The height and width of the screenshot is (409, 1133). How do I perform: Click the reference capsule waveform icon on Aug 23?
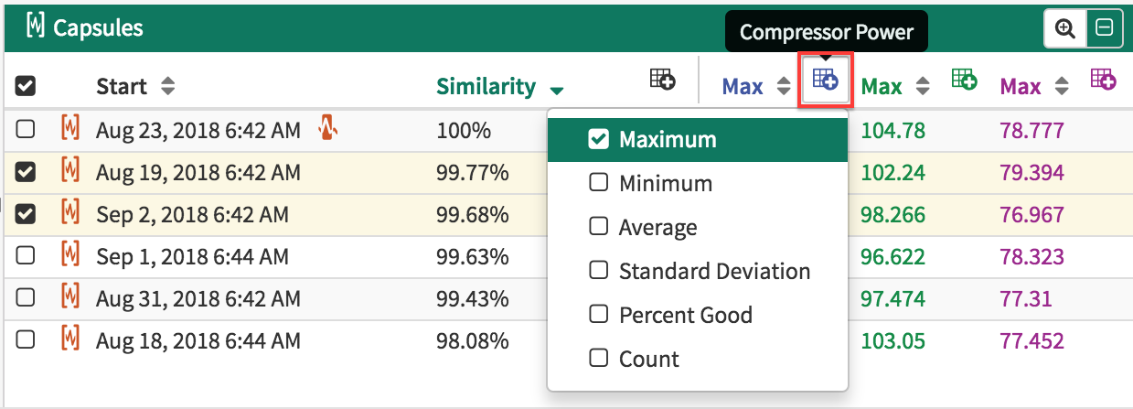[328, 130]
